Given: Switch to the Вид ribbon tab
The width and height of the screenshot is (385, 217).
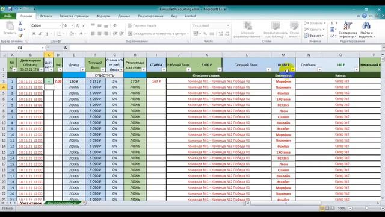Looking at the screenshot, I should [x=174, y=16].
